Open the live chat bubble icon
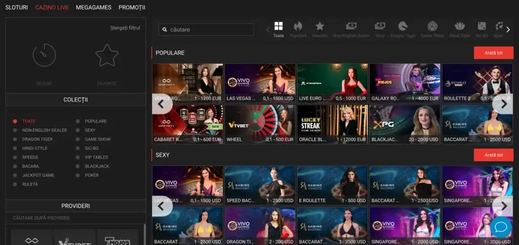The height and width of the screenshot is (245, 519). (x=500, y=227)
